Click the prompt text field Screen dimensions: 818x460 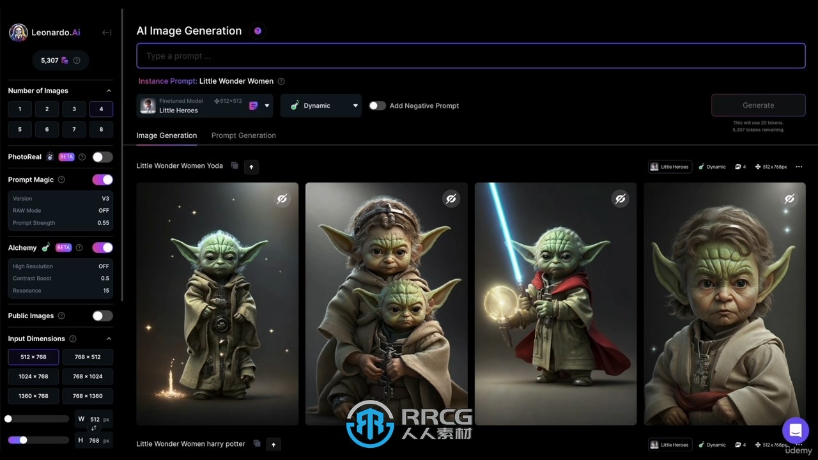(471, 56)
